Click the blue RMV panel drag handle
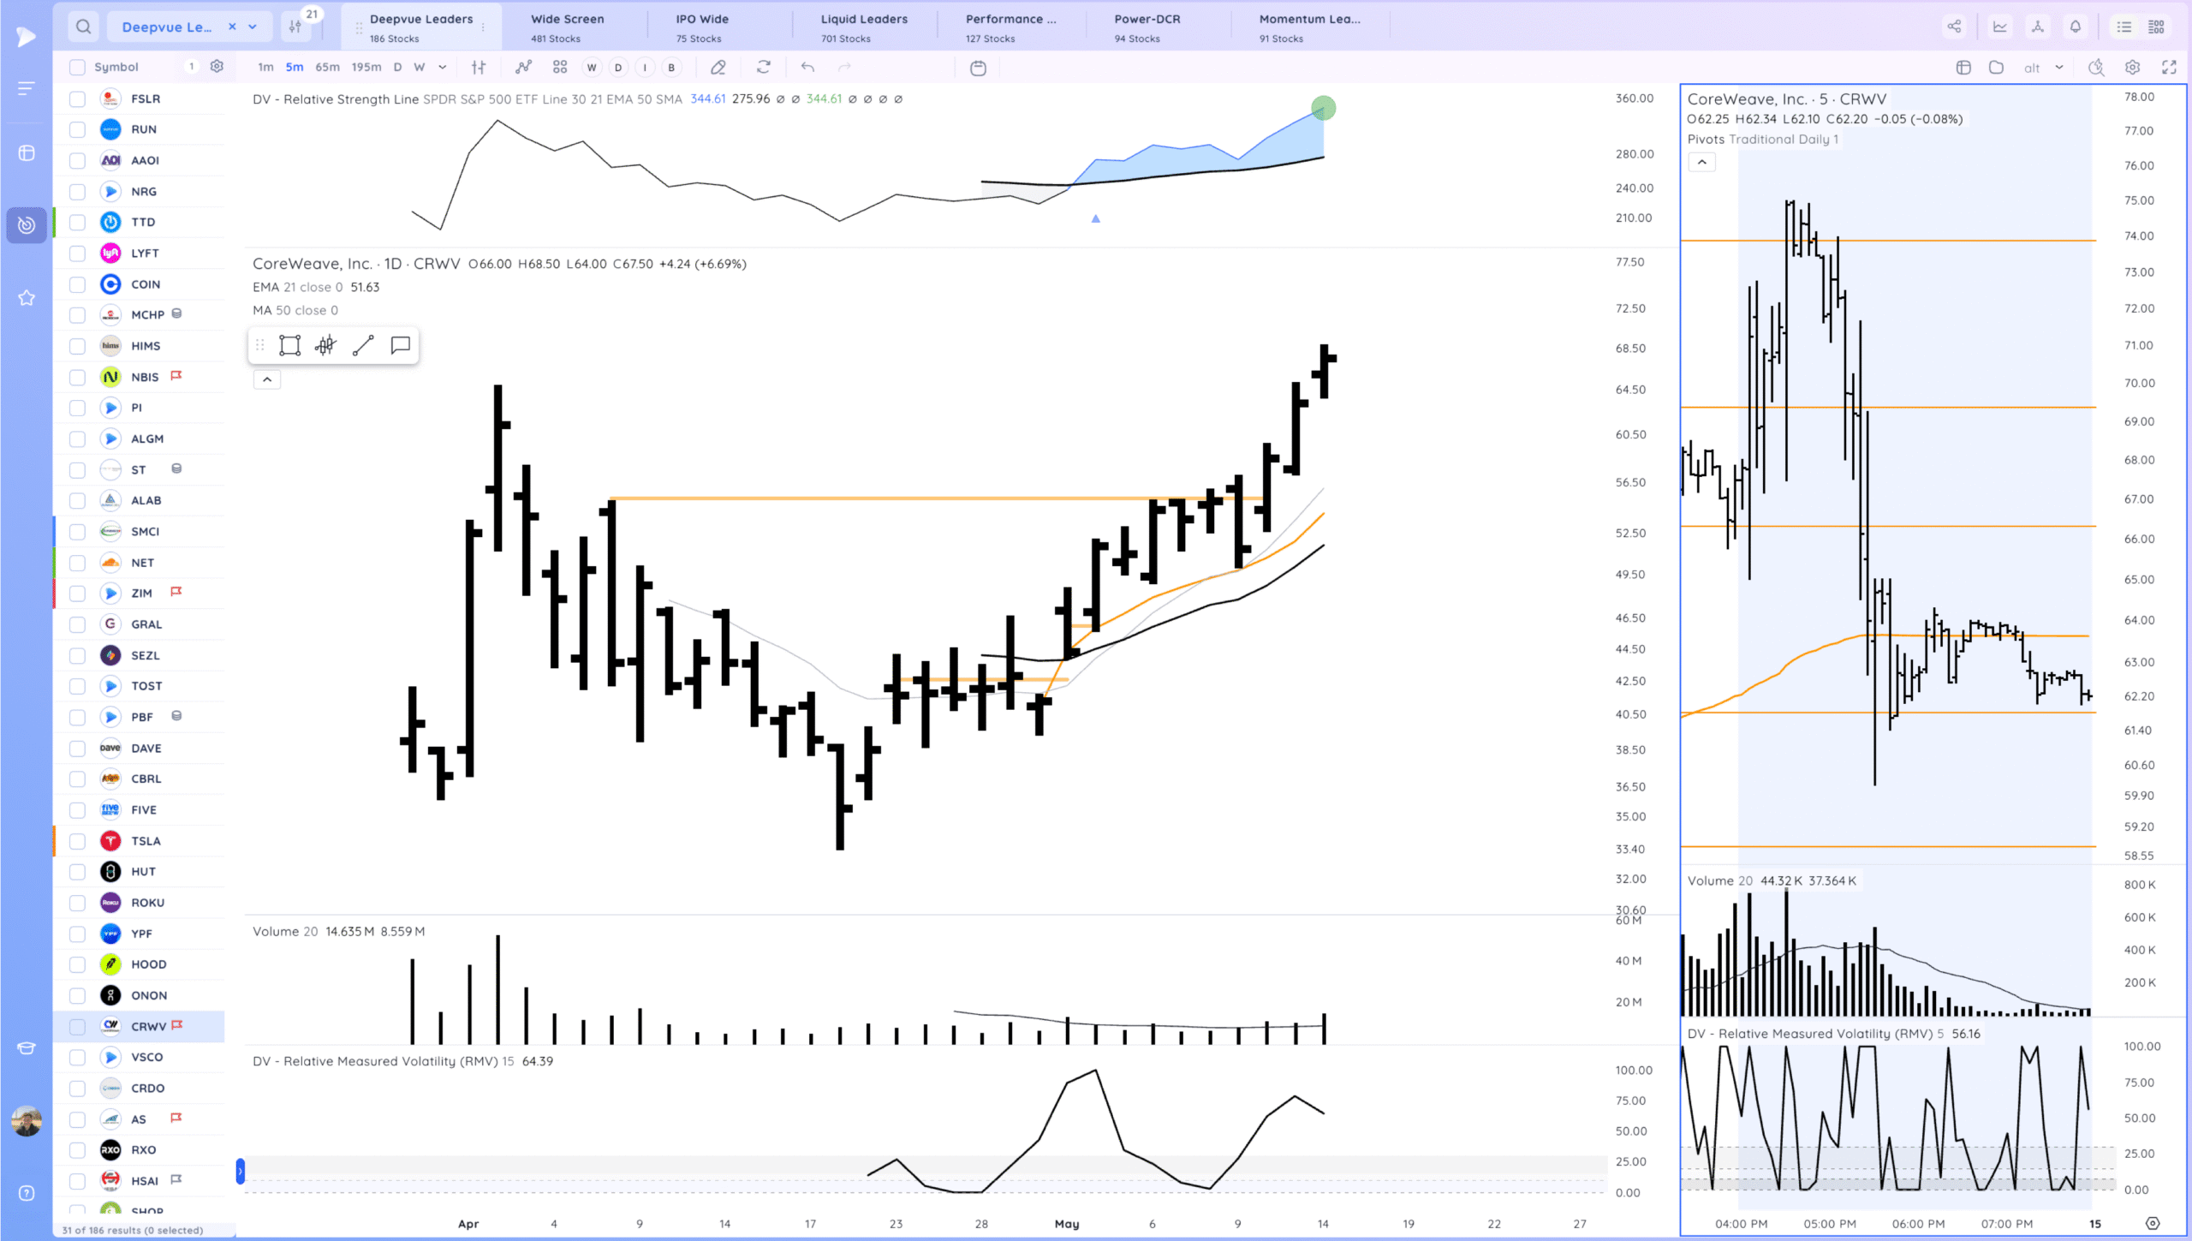Viewport: 2192px width, 1241px height. (x=241, y=1171)
